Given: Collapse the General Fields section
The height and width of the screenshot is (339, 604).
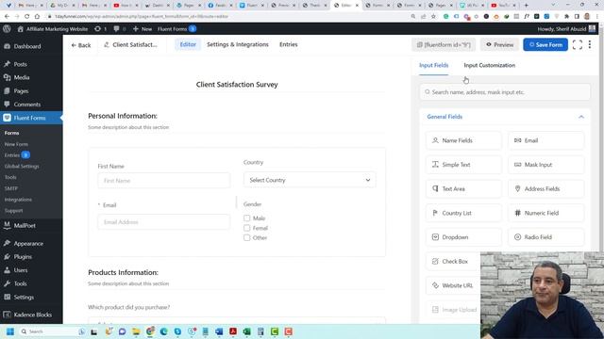Looking at the screenshot, I should [581, 117].
